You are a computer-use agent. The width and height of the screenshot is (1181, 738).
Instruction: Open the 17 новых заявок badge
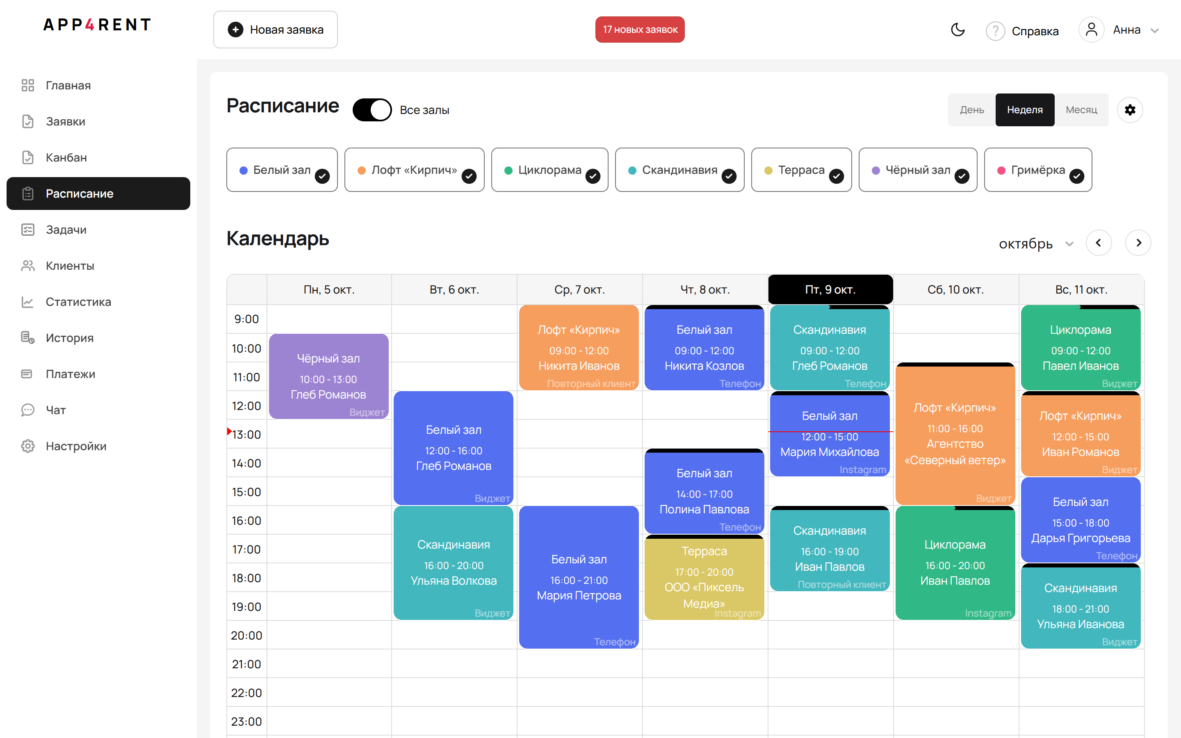pos(640,29)
